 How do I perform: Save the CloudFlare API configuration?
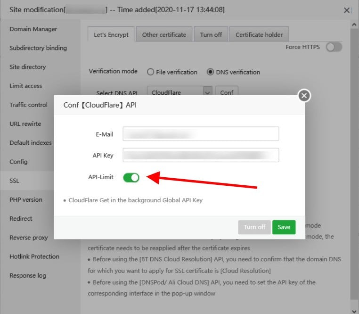tap(284, 227)
